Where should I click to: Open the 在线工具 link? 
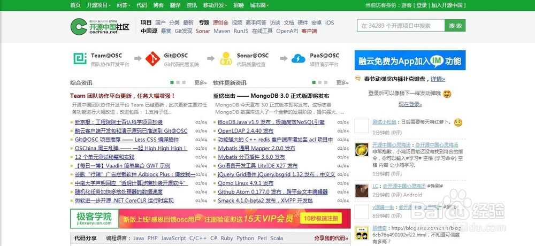point(262,31)
